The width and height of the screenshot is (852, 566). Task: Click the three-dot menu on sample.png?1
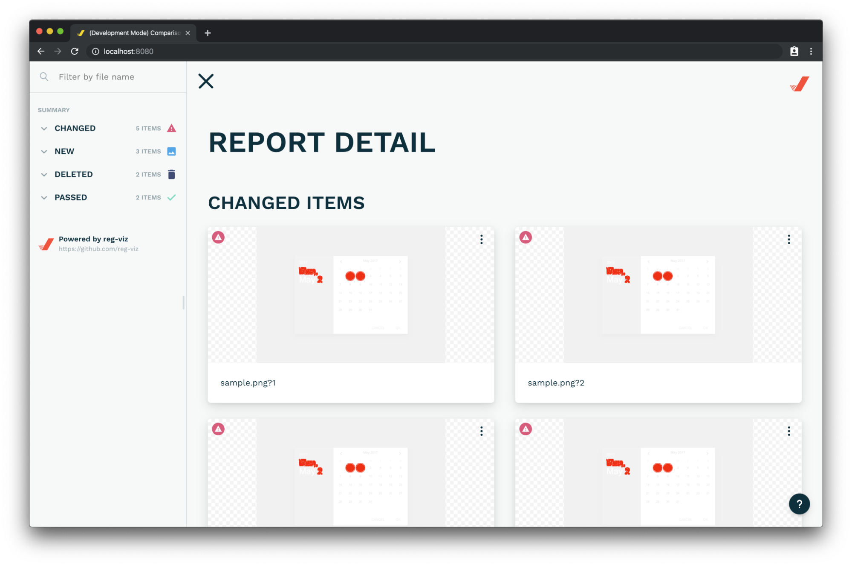click(481, 239)
